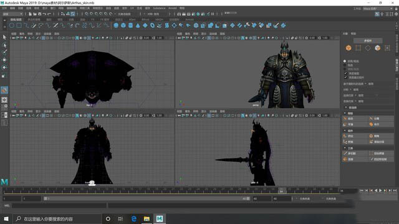Collapse the Mesh section in Modeling Toolkit
Image resolution: width=399 pixels, height=224 pixels.
345,113
